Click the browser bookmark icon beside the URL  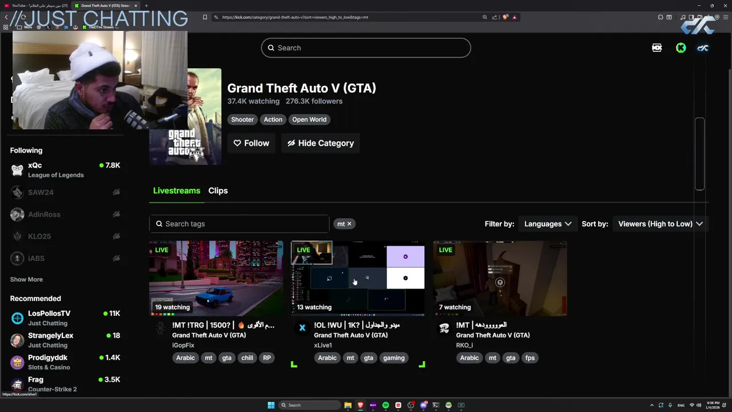pos(205,17)
